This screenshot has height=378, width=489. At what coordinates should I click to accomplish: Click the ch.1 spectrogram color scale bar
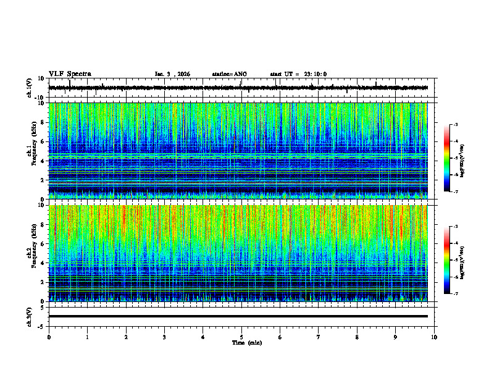(447, 158)
